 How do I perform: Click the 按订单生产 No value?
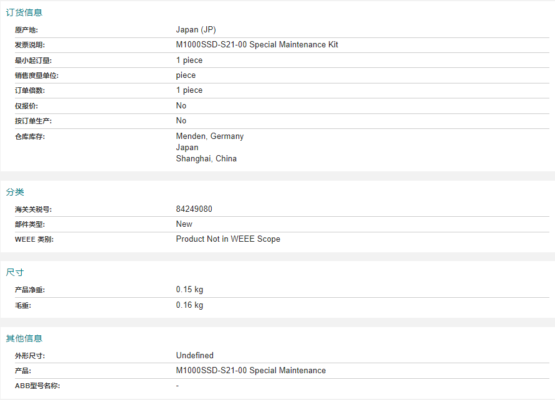181,121
